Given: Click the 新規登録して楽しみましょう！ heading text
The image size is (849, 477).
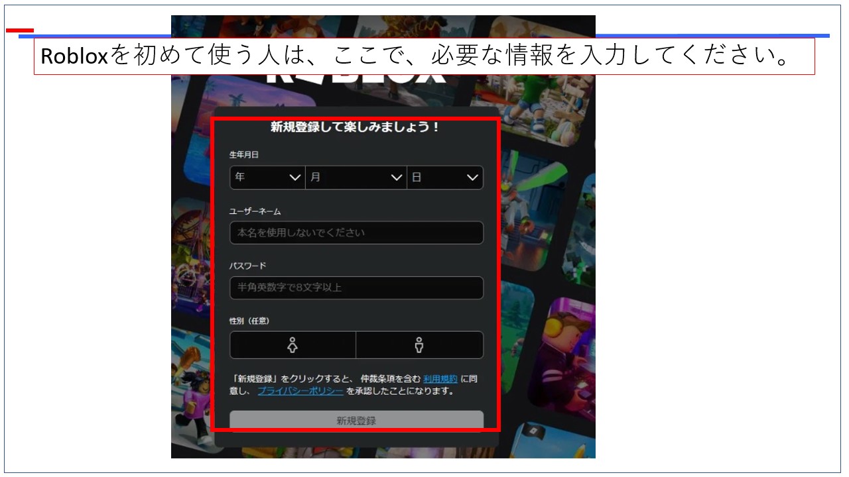Looking at the screenshot, I should coord(356,127).
